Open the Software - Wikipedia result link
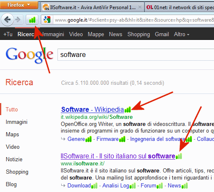Viewport: 214px width, 192px height. pos(92,109)
